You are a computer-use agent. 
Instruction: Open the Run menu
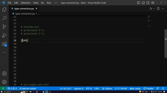(49, 3)
